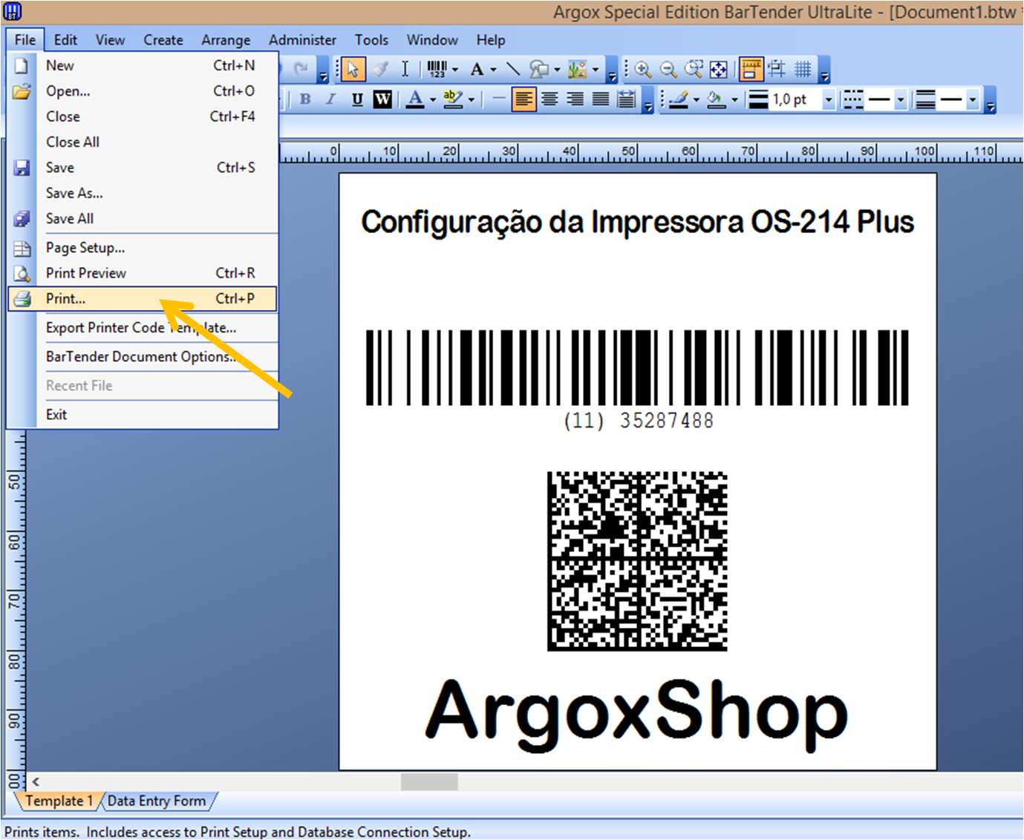The height and width of the screenshot is (840, 1024).
Task: Switch to the Template 1 tab
Action: [x=59, y=801]
